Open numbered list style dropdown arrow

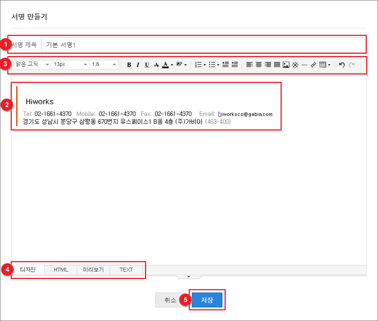(x=204, y=65)
